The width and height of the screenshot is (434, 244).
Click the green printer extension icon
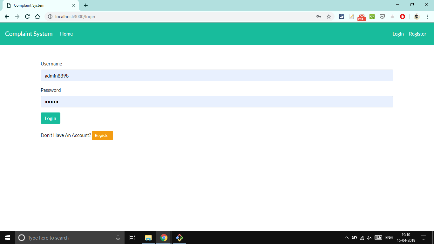pos(372,17)
